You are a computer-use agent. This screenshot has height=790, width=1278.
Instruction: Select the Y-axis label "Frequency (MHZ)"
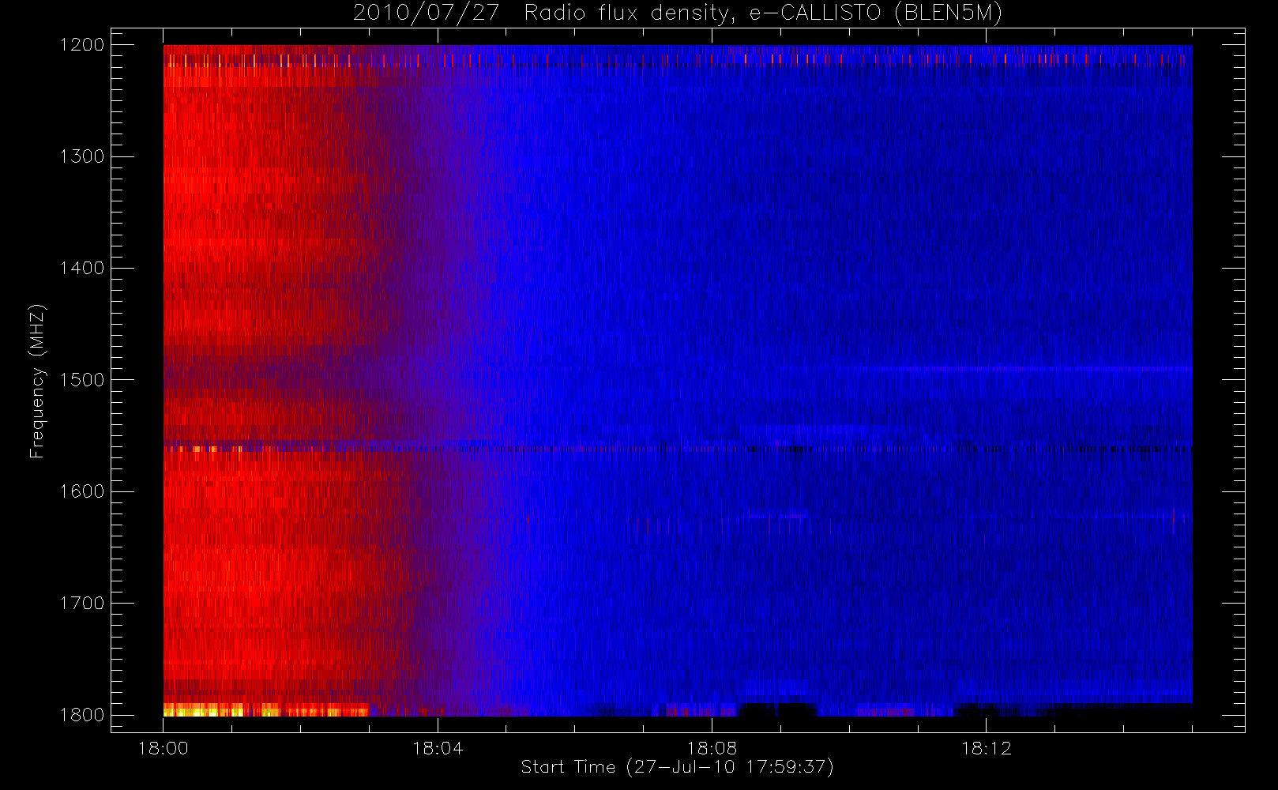point(37,381)
